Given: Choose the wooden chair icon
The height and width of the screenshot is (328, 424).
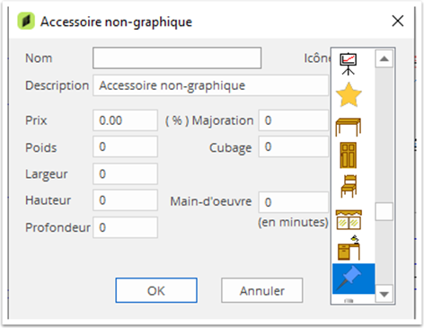Looking at the screenshot, I should click(x=349, y=186).
